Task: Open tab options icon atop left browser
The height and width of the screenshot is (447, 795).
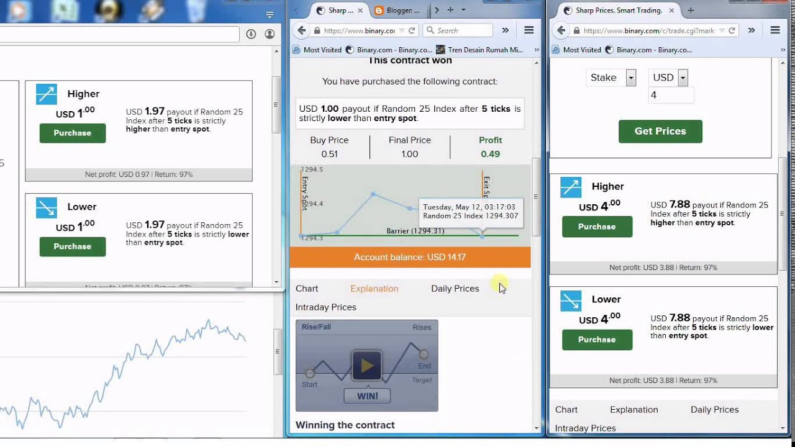Action: click(270, 14)
